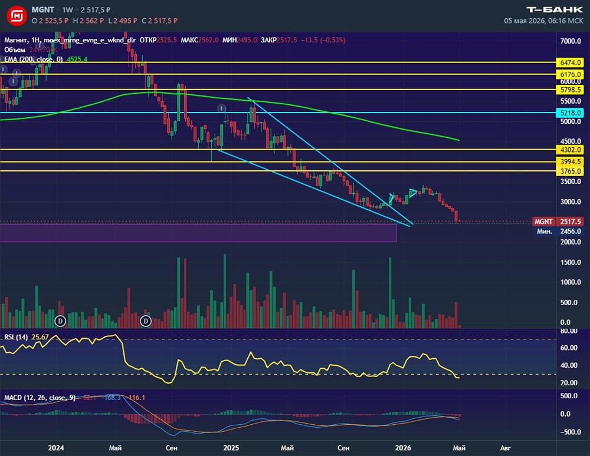
Task: Select the MGNT ticker name in the header
Action: pos(43,10)
